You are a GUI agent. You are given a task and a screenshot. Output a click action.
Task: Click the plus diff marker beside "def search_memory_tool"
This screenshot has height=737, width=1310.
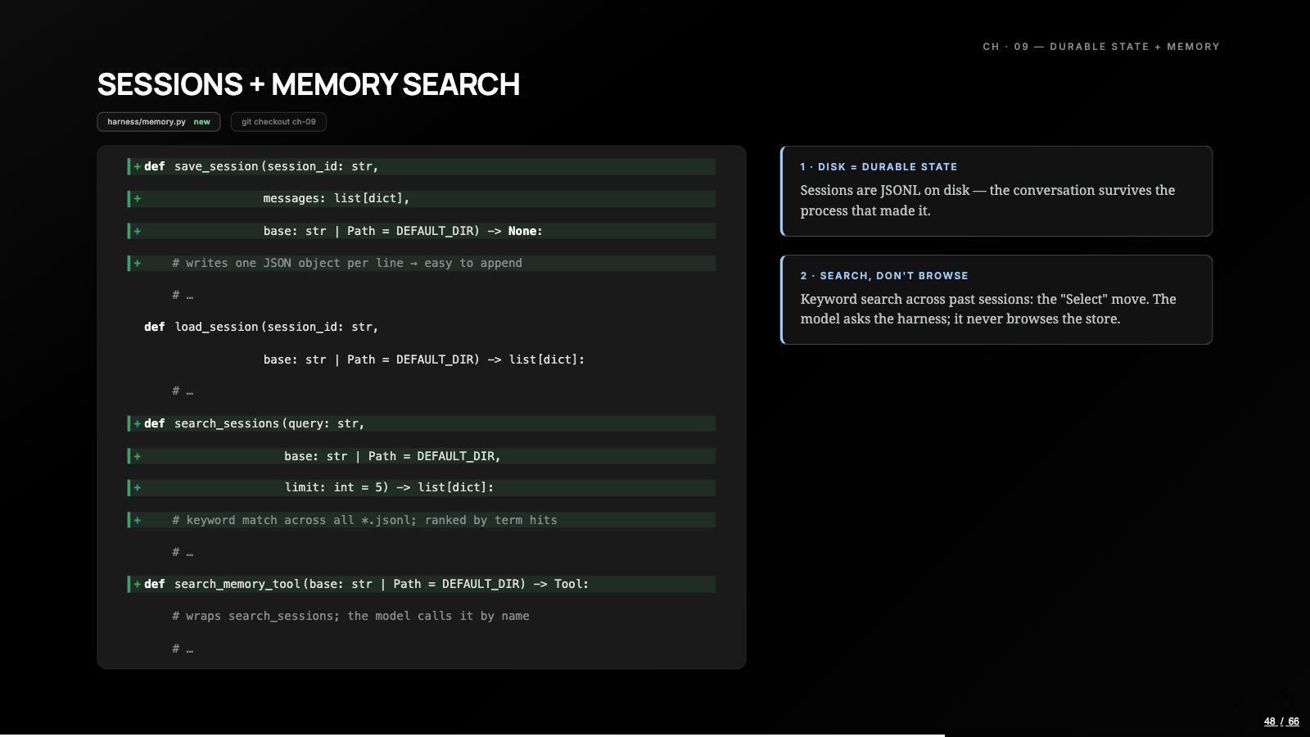[137, 584]
